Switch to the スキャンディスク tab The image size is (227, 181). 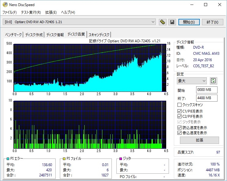99,35
